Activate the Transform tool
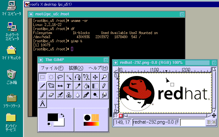 point(51,86)
